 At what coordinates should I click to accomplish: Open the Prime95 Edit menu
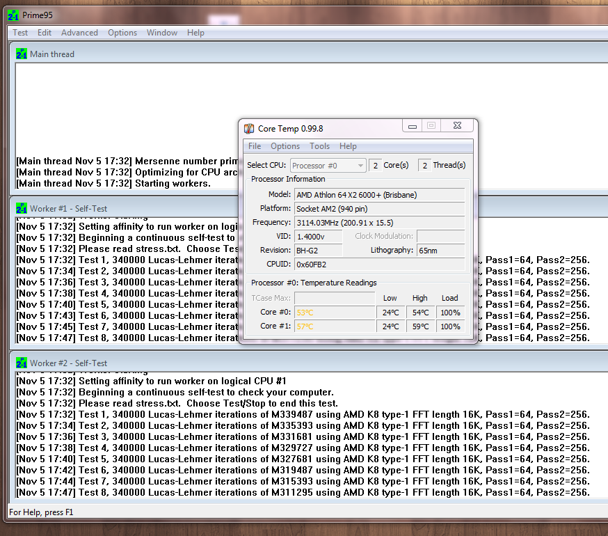coord(45,33)
